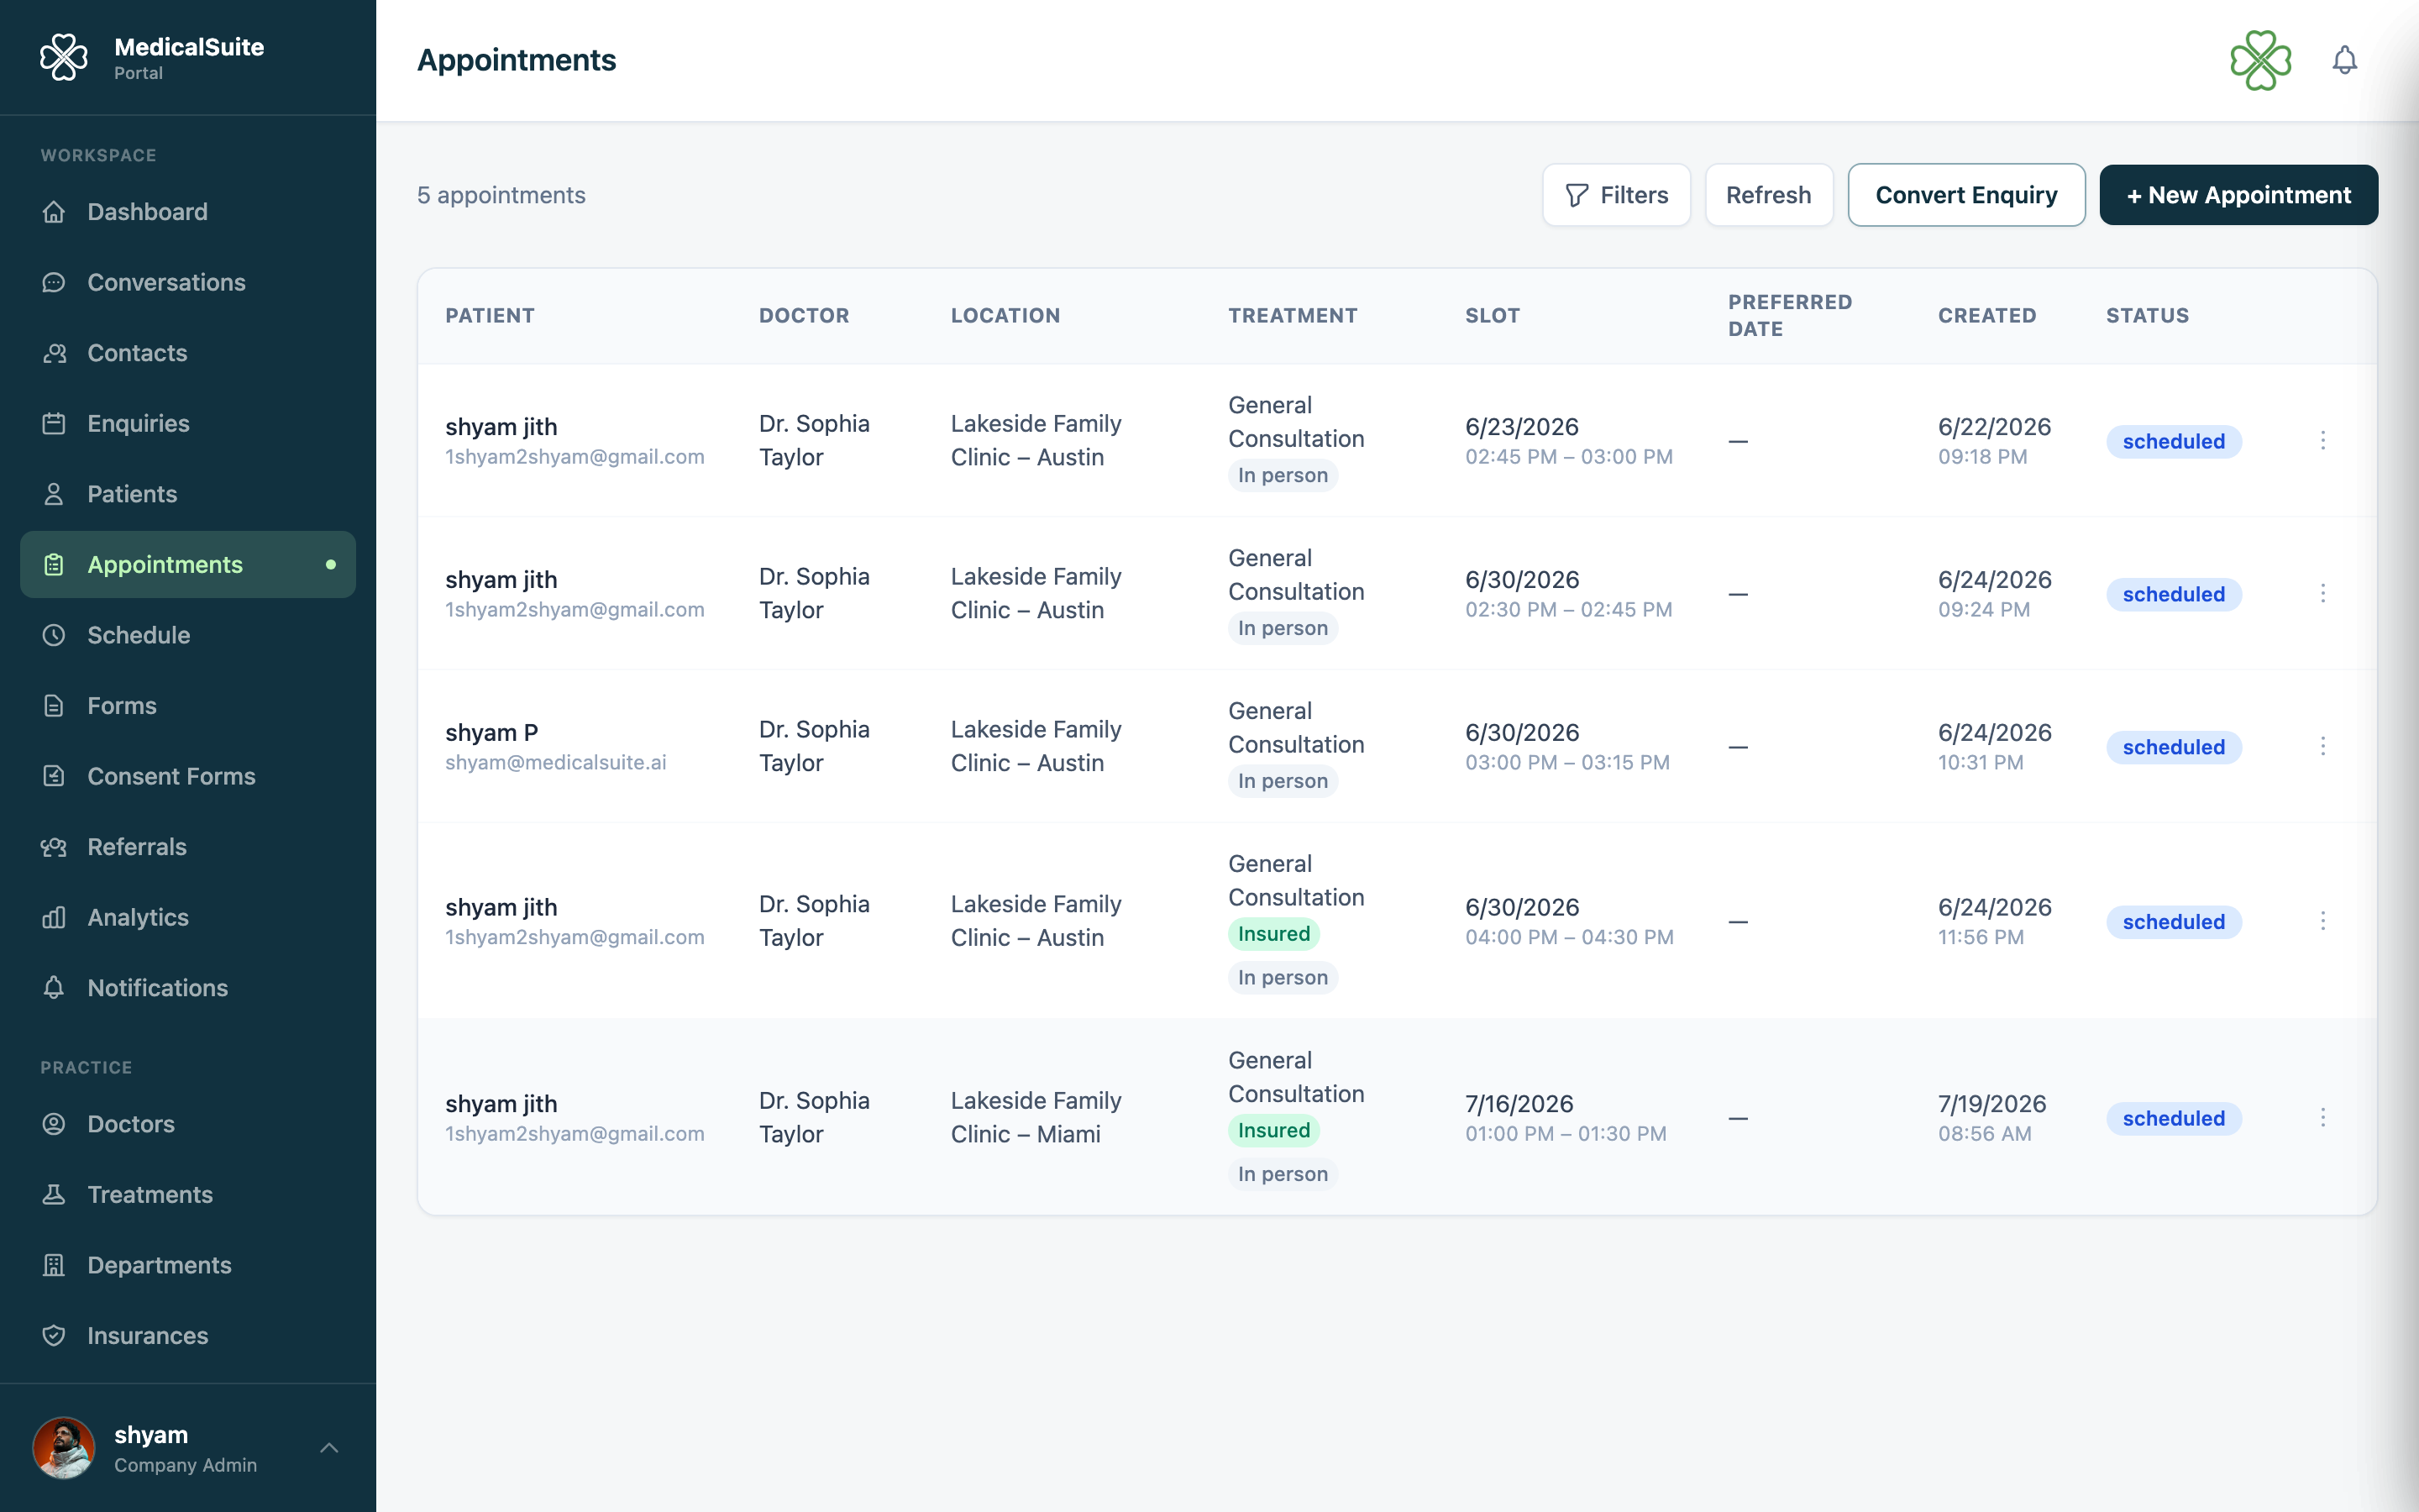
Task: Open the notifications bell in header
Action: [2344, 60]
